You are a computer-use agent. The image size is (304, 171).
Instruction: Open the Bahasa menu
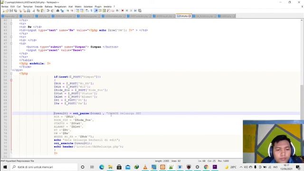[48, 7]
